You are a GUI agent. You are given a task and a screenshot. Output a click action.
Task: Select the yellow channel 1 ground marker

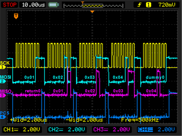tap(3, 67)
